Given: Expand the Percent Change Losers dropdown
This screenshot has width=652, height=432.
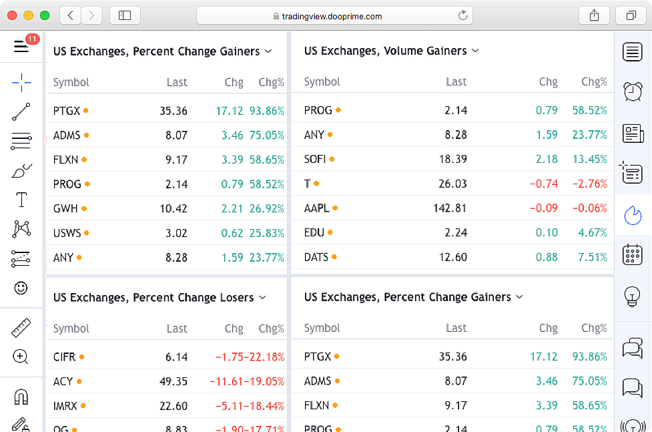Looking at the screenshot, I should pyautogui.click(x=262, y=297).
